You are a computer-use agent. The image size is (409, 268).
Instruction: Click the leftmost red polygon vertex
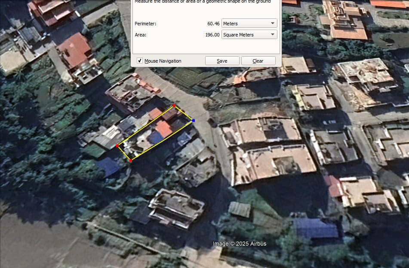pos(117,146)
